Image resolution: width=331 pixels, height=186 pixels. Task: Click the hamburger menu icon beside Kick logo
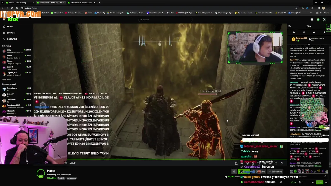point(4,20)
